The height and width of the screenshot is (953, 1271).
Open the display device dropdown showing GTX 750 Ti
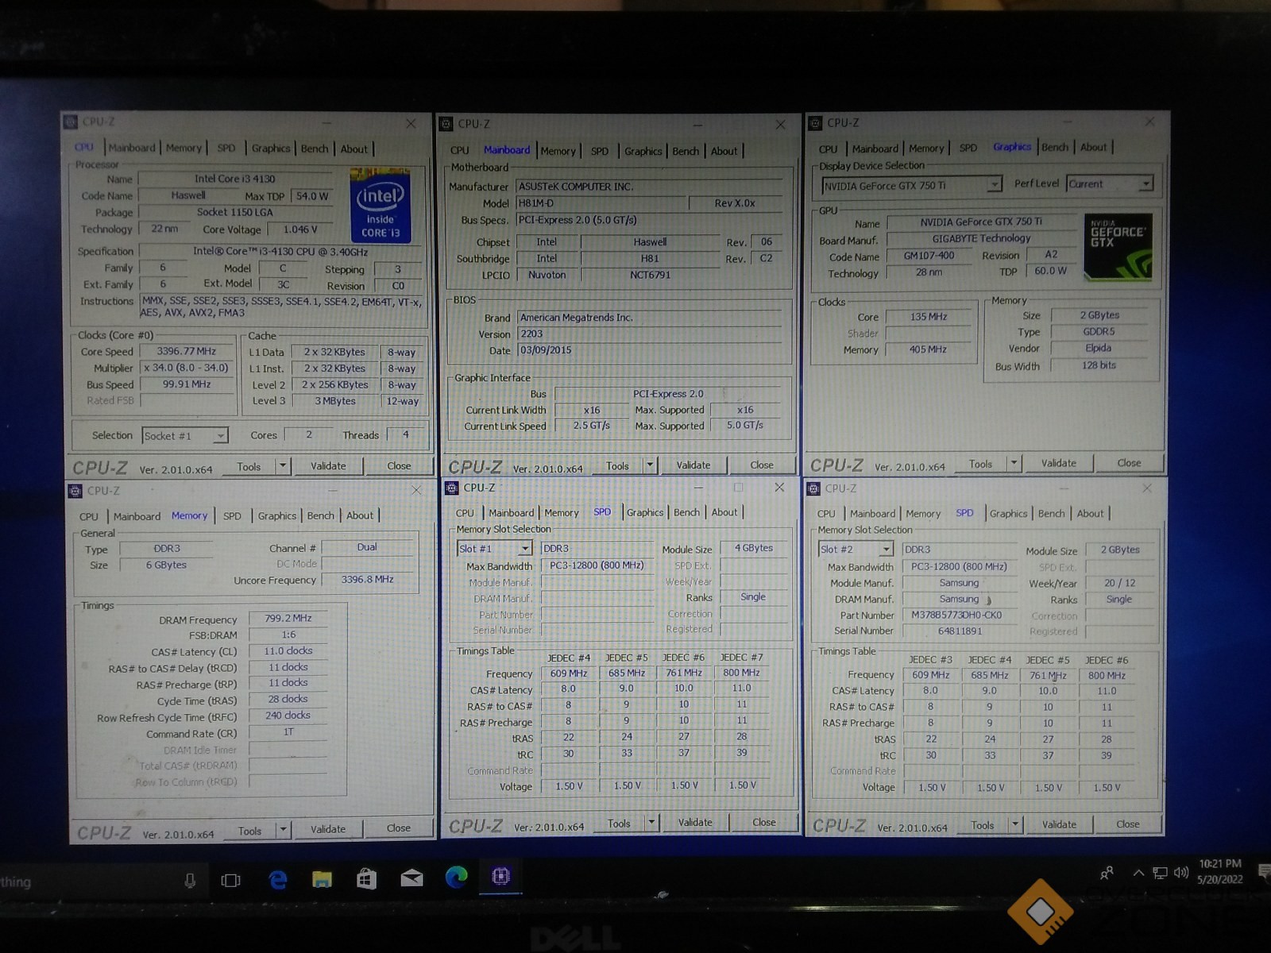pos(994,185)
